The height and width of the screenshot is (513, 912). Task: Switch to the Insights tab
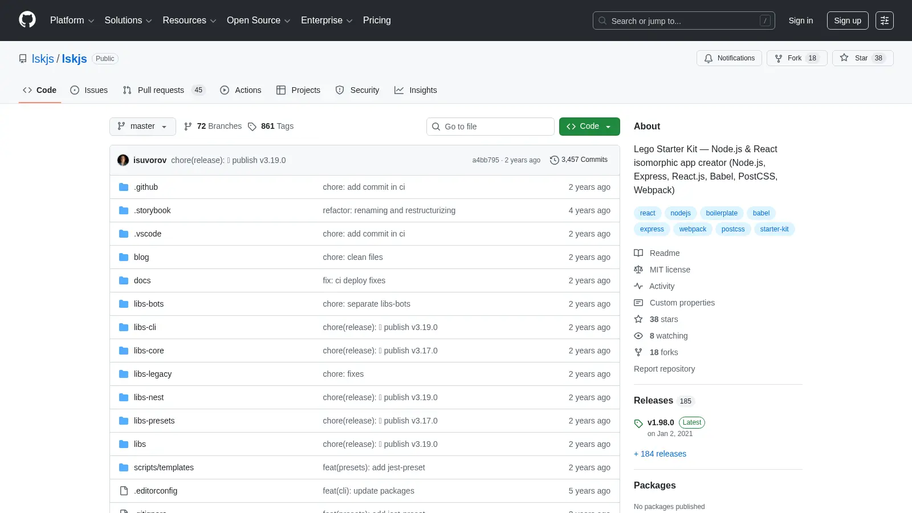click(416, 90)
